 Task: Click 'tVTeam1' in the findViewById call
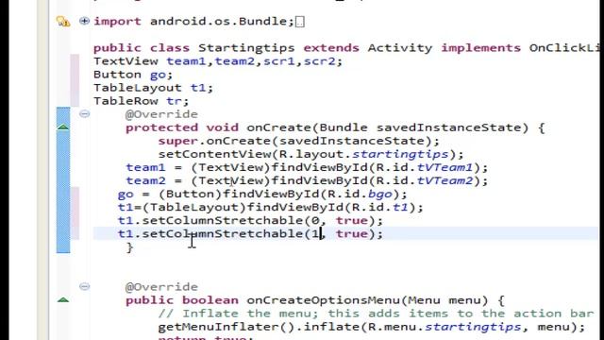[445, 168]
